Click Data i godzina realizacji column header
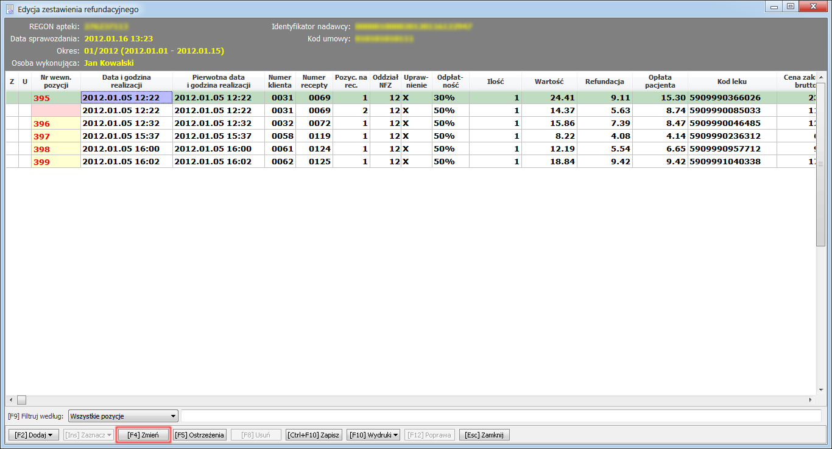Image resolution: width=832 pixels, height=449 pixels. [x=127, y=82]
